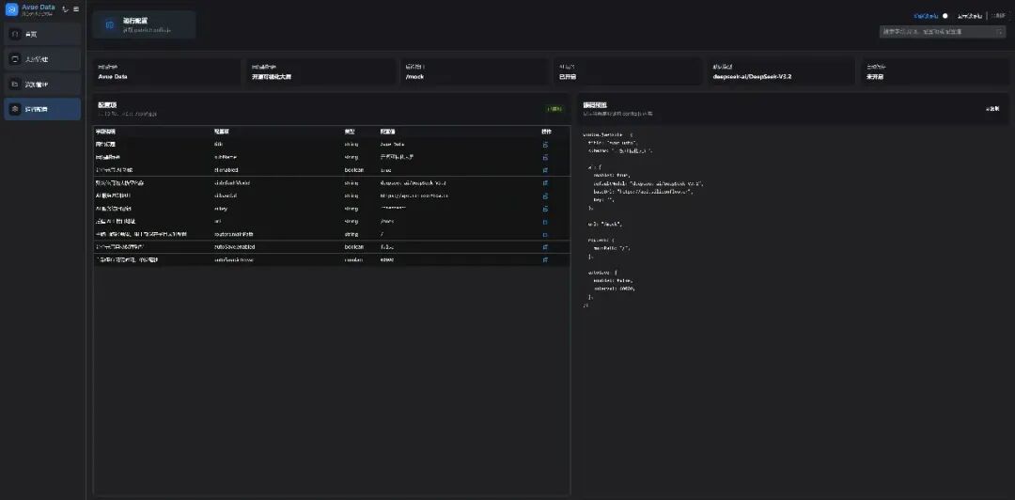Click edit icon for ai.defaultModel row
Image resolution: width=1015 pixels, height=500 pixels.
click(x=545, y=182)
